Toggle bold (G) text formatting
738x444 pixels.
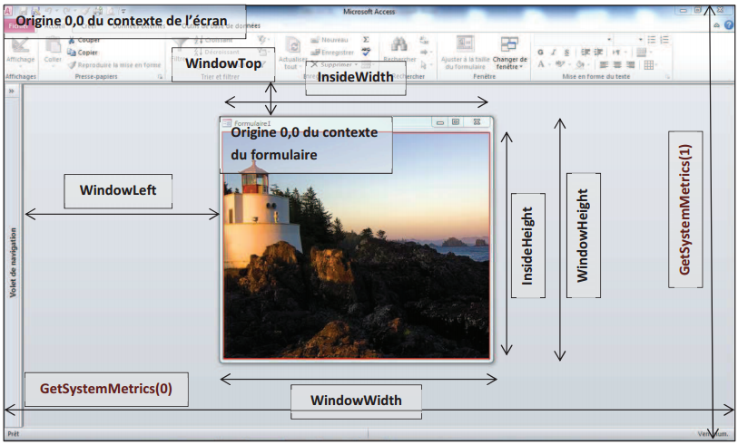540,53
